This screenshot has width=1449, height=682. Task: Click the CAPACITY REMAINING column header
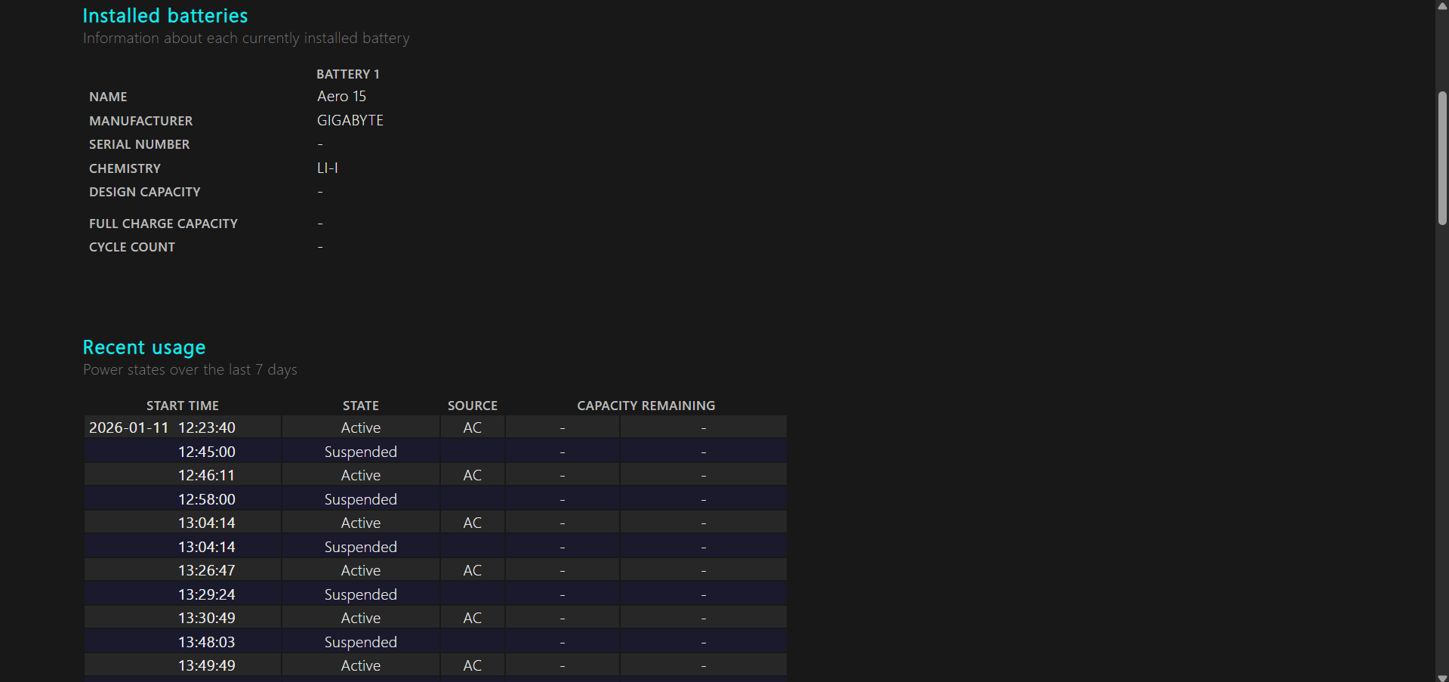click(x=646, y=406)
